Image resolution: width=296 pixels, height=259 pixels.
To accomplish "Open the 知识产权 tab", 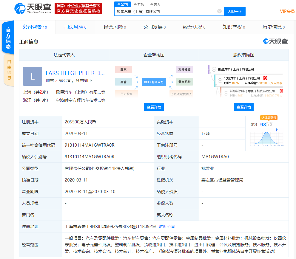I will point(234,27).
